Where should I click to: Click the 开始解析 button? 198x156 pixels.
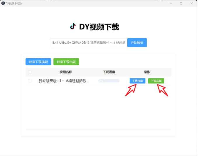tap(137, 43)
